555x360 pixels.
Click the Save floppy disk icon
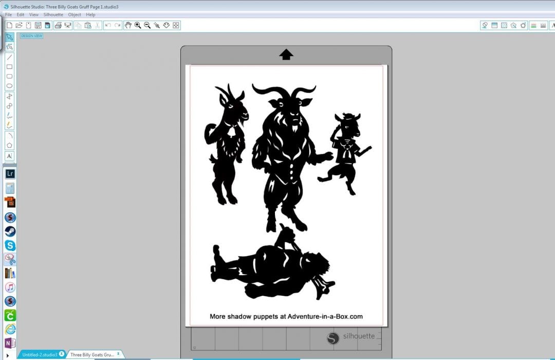38,25
